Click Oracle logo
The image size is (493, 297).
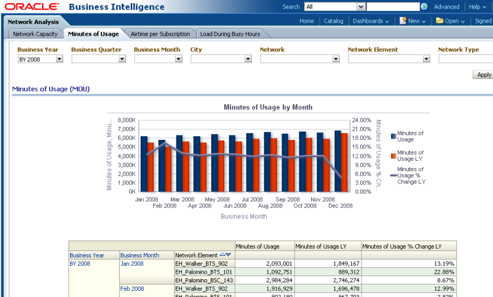pyautogui.click(x=32, y=7)
